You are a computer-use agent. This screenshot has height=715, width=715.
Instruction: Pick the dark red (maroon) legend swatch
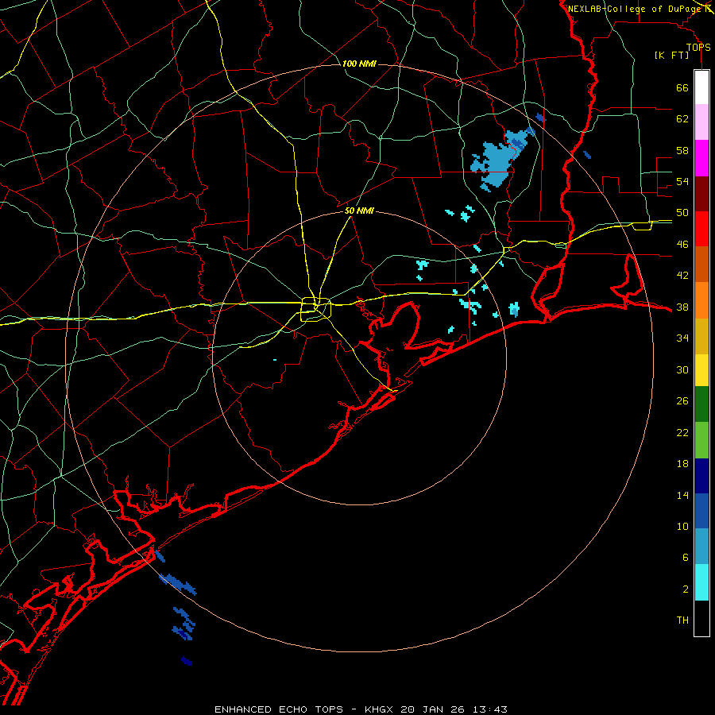point(701,193)
